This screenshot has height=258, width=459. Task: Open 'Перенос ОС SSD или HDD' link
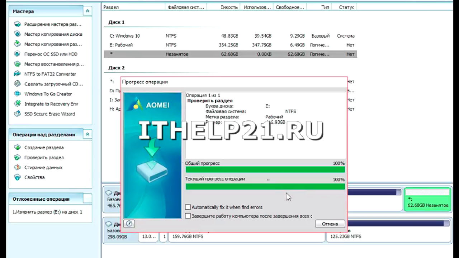[x=51, y=54]
